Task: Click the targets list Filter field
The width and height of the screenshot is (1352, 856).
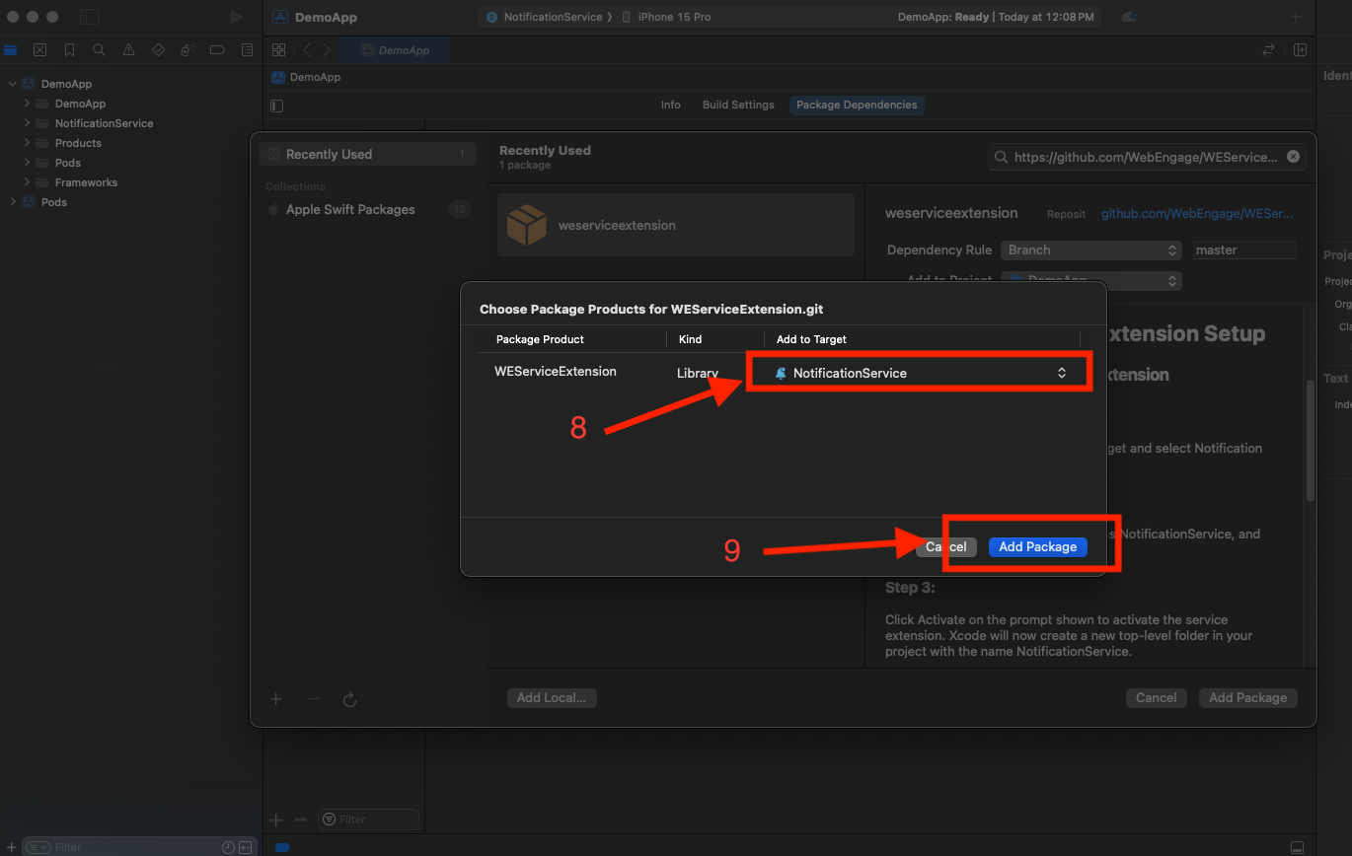Action: pos(368,820)
